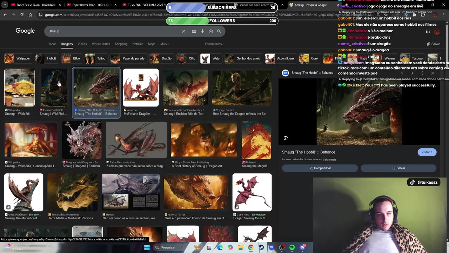Screen dimensions: 449x253
Task: Switch to the Shopping tab
Action: (121, 44)
